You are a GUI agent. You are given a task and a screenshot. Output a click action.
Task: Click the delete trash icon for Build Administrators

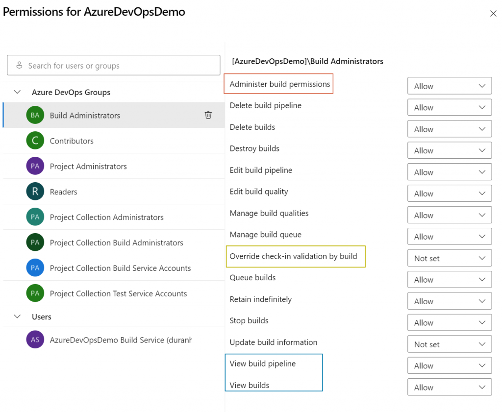point(208,115)
